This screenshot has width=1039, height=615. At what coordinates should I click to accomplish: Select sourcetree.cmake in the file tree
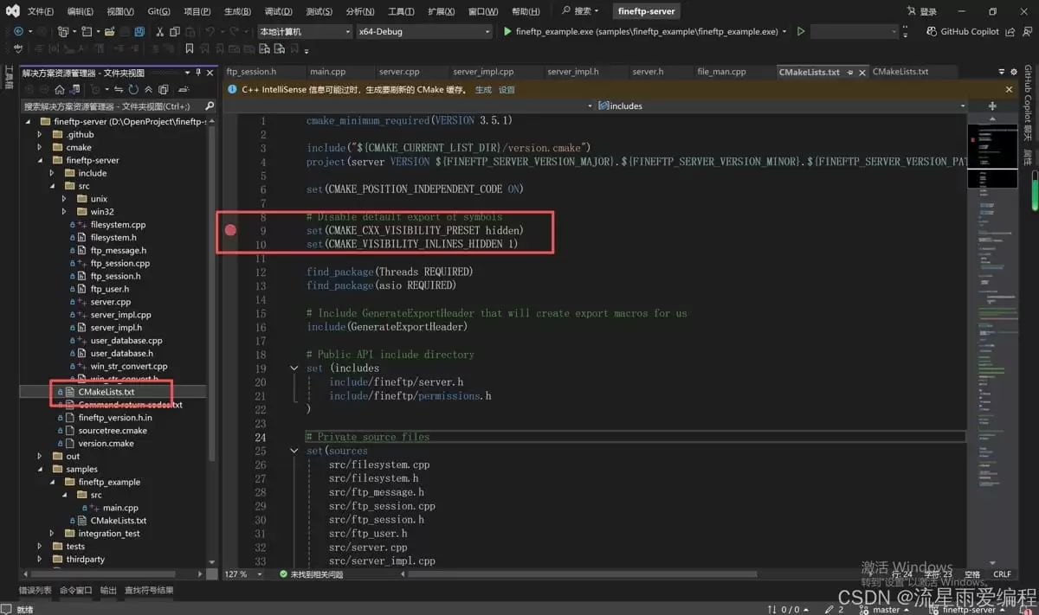[x=113, y=430]
